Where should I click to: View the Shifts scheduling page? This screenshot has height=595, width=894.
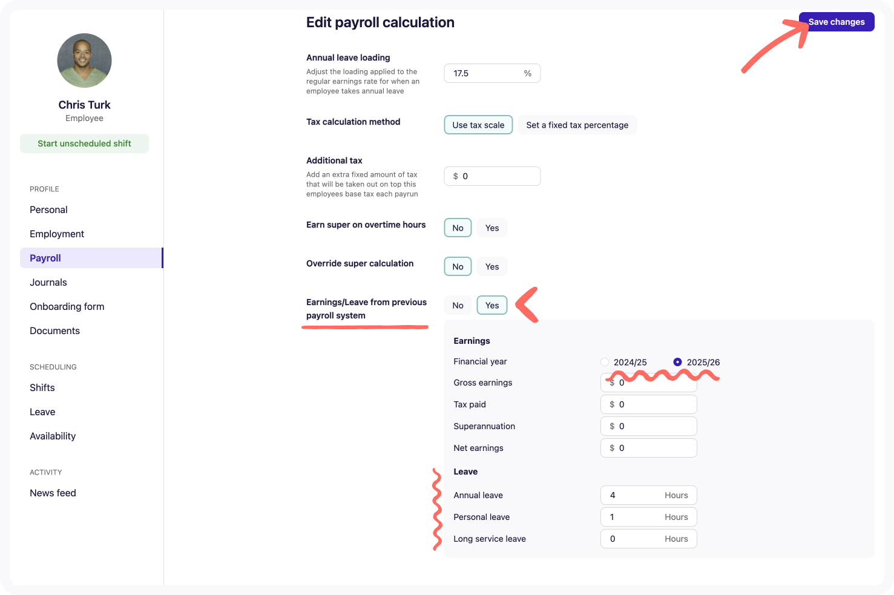pyautogui.click(x=42, y=388)
